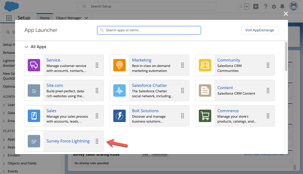Click the Recalculate button behind the dialog

pos(160,155)
